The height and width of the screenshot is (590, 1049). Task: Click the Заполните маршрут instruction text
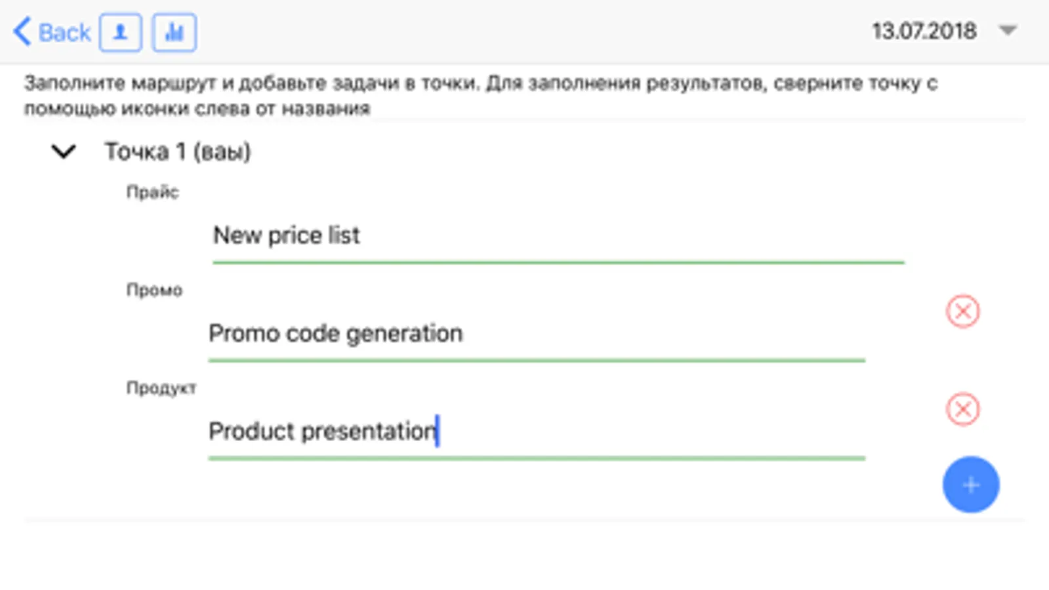[x=480, y=95]
